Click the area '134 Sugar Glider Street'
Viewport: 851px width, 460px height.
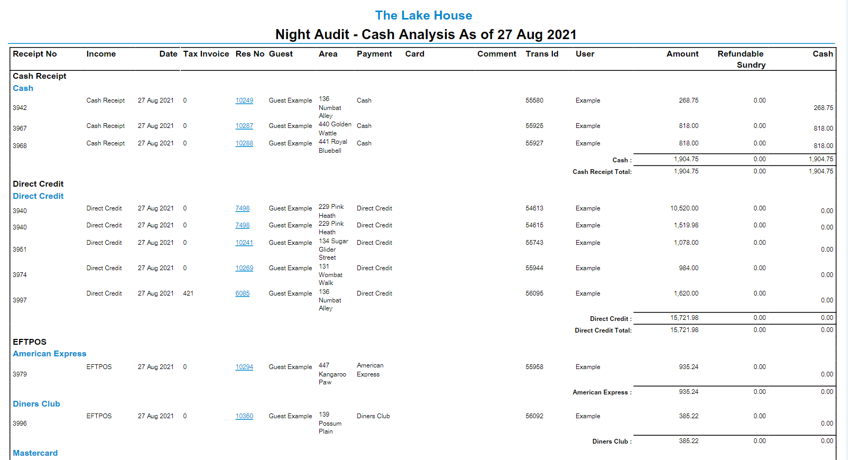tap(334, 249)
